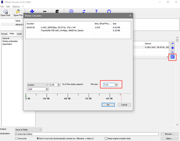This screenshot has height=141, width=180.
Task: Click the blue minus icon beside the Source list
Action: pos(173,43)
